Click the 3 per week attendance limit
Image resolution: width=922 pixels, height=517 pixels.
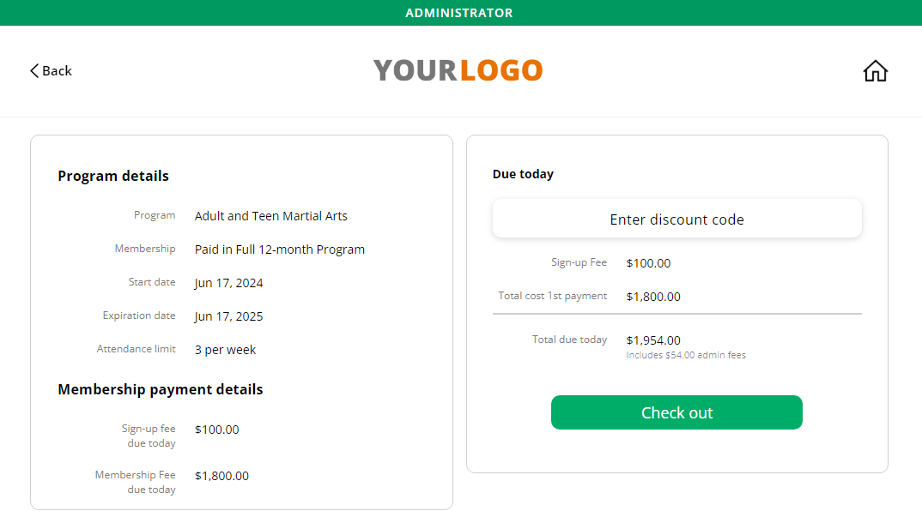(x=225, y=350)
